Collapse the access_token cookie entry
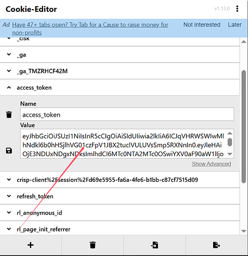Viewport: 248px width, 256px height. click(x=120, y=88)
